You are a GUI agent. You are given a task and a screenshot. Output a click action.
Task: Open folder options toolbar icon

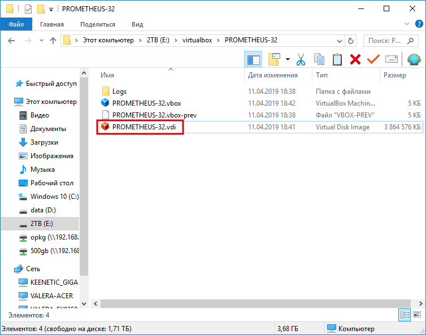coord(274,59)
